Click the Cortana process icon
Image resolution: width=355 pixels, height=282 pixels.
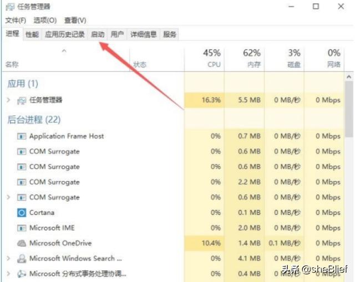click(x=22, y=213)
